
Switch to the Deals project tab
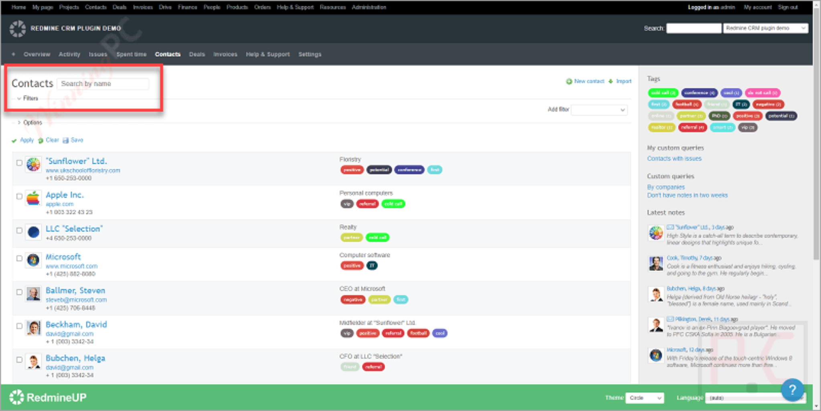tap(197, 54)
